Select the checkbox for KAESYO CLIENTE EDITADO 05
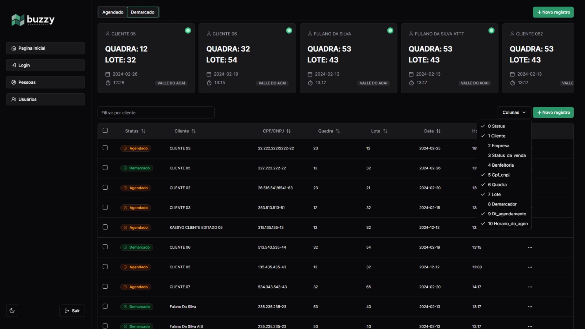 [105, 227]
